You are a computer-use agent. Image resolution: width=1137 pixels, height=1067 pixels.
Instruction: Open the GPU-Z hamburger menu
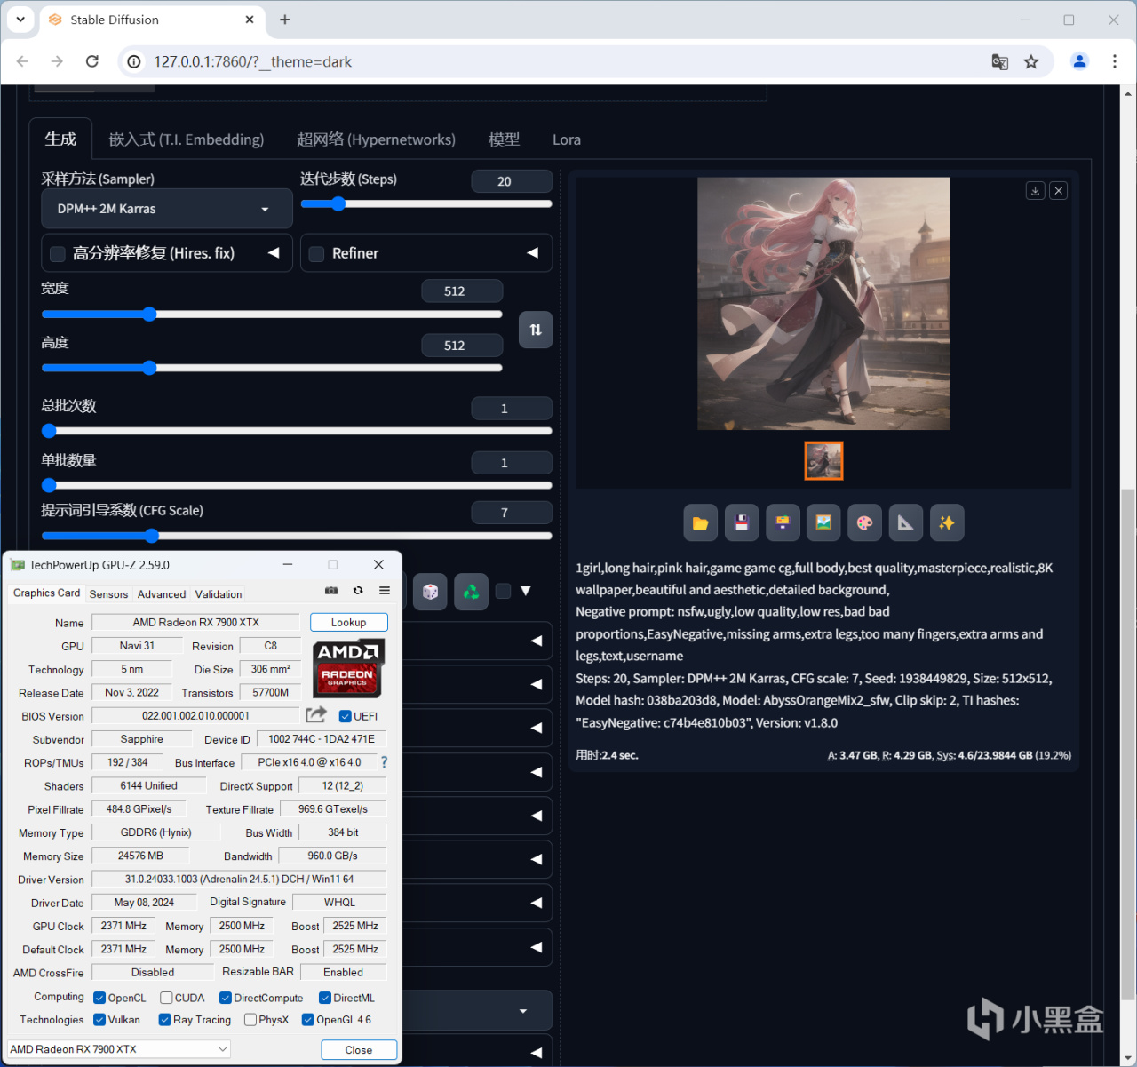[385, 591]
